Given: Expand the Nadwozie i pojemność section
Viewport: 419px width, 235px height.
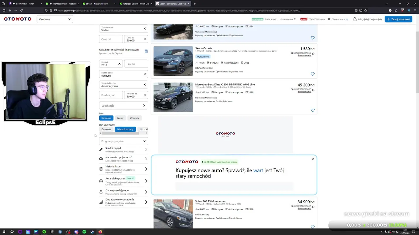Looking at the screenshot, I should coord(123,159).
